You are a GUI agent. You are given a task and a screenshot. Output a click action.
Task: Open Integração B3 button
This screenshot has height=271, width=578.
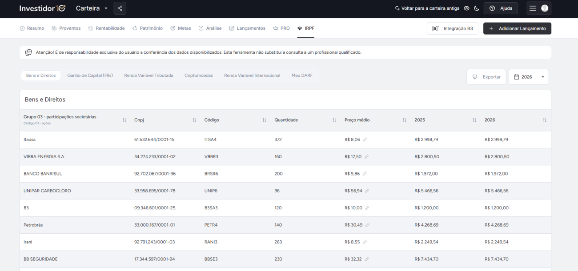pos(453,28)
